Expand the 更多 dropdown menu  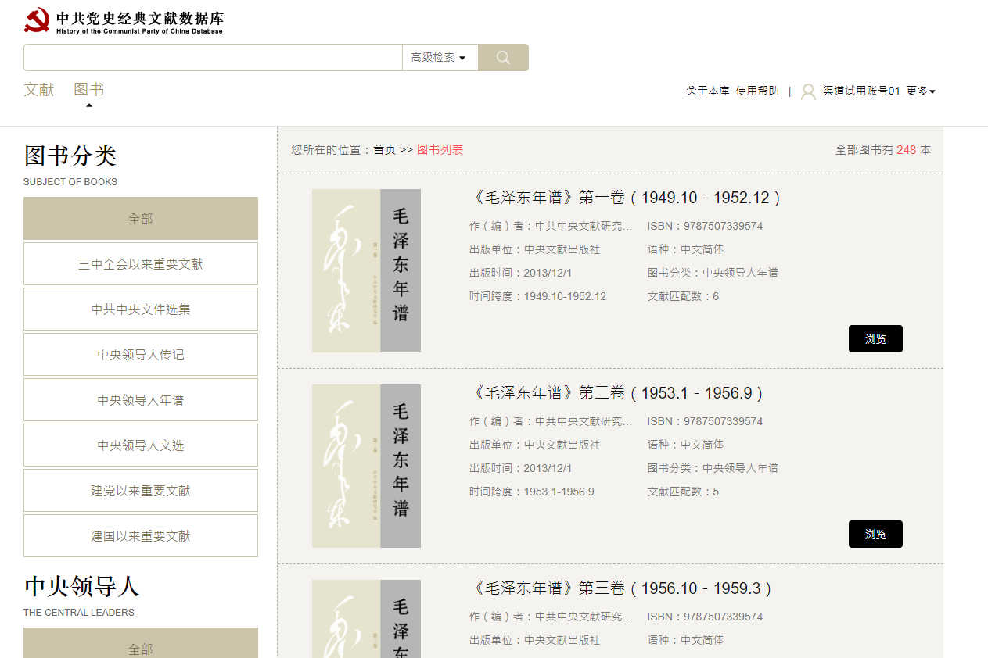click(x=921, y=91)
